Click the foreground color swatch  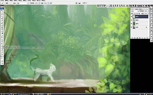click(x=2, y=58)
